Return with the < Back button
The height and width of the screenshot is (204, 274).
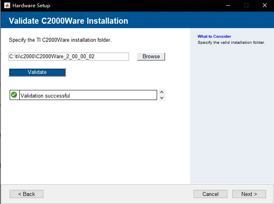click(x=27, y=194)
